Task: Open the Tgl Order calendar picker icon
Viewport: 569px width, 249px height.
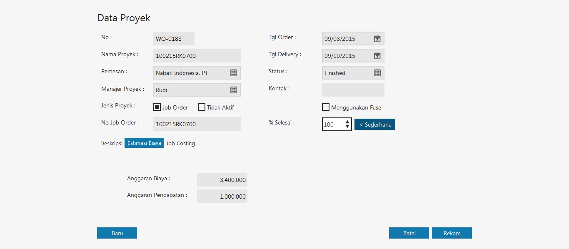Action: click(x=377, y=39)
